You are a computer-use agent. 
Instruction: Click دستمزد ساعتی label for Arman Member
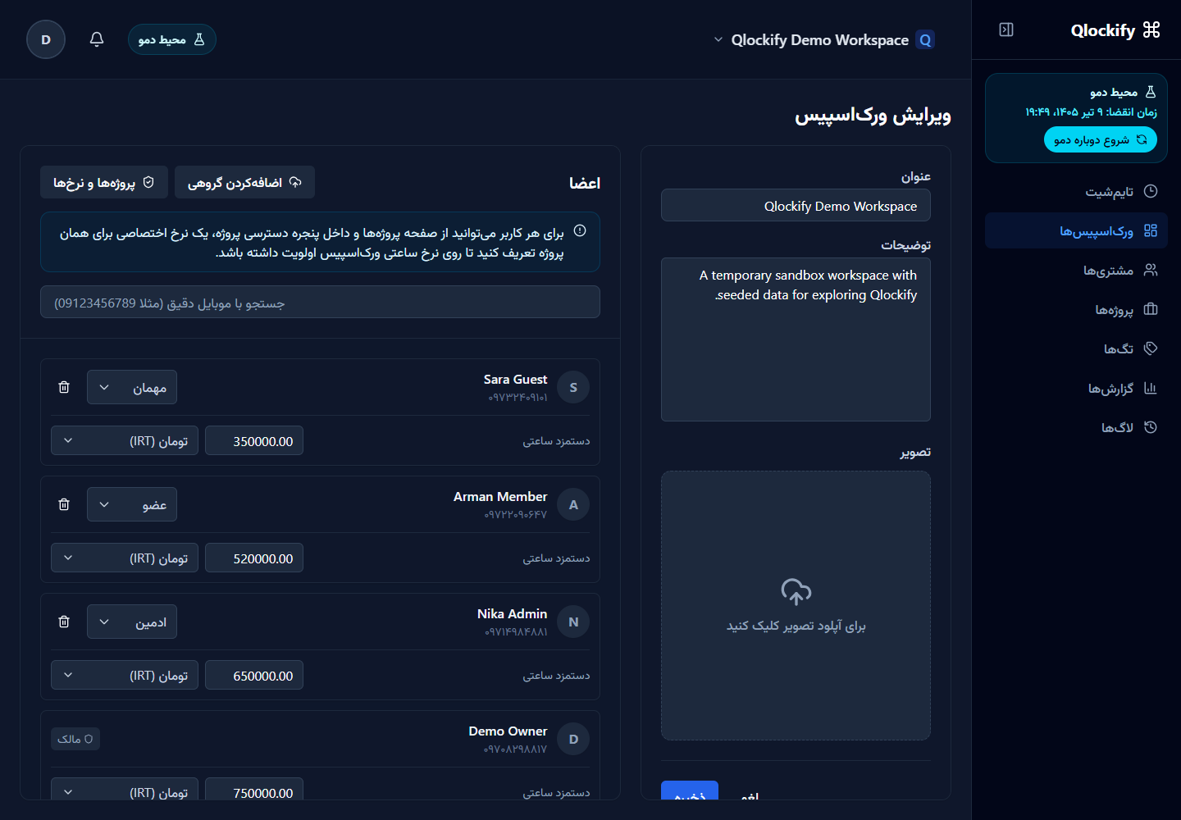pos(556,558)
